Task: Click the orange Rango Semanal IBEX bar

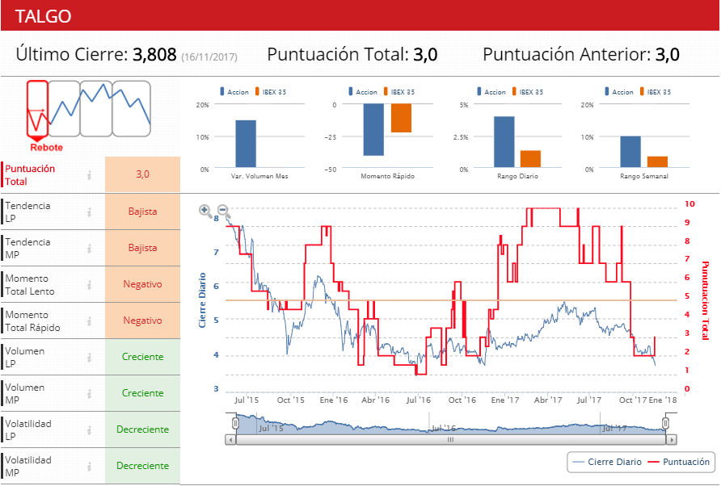Action: click(x=657, y=161)
